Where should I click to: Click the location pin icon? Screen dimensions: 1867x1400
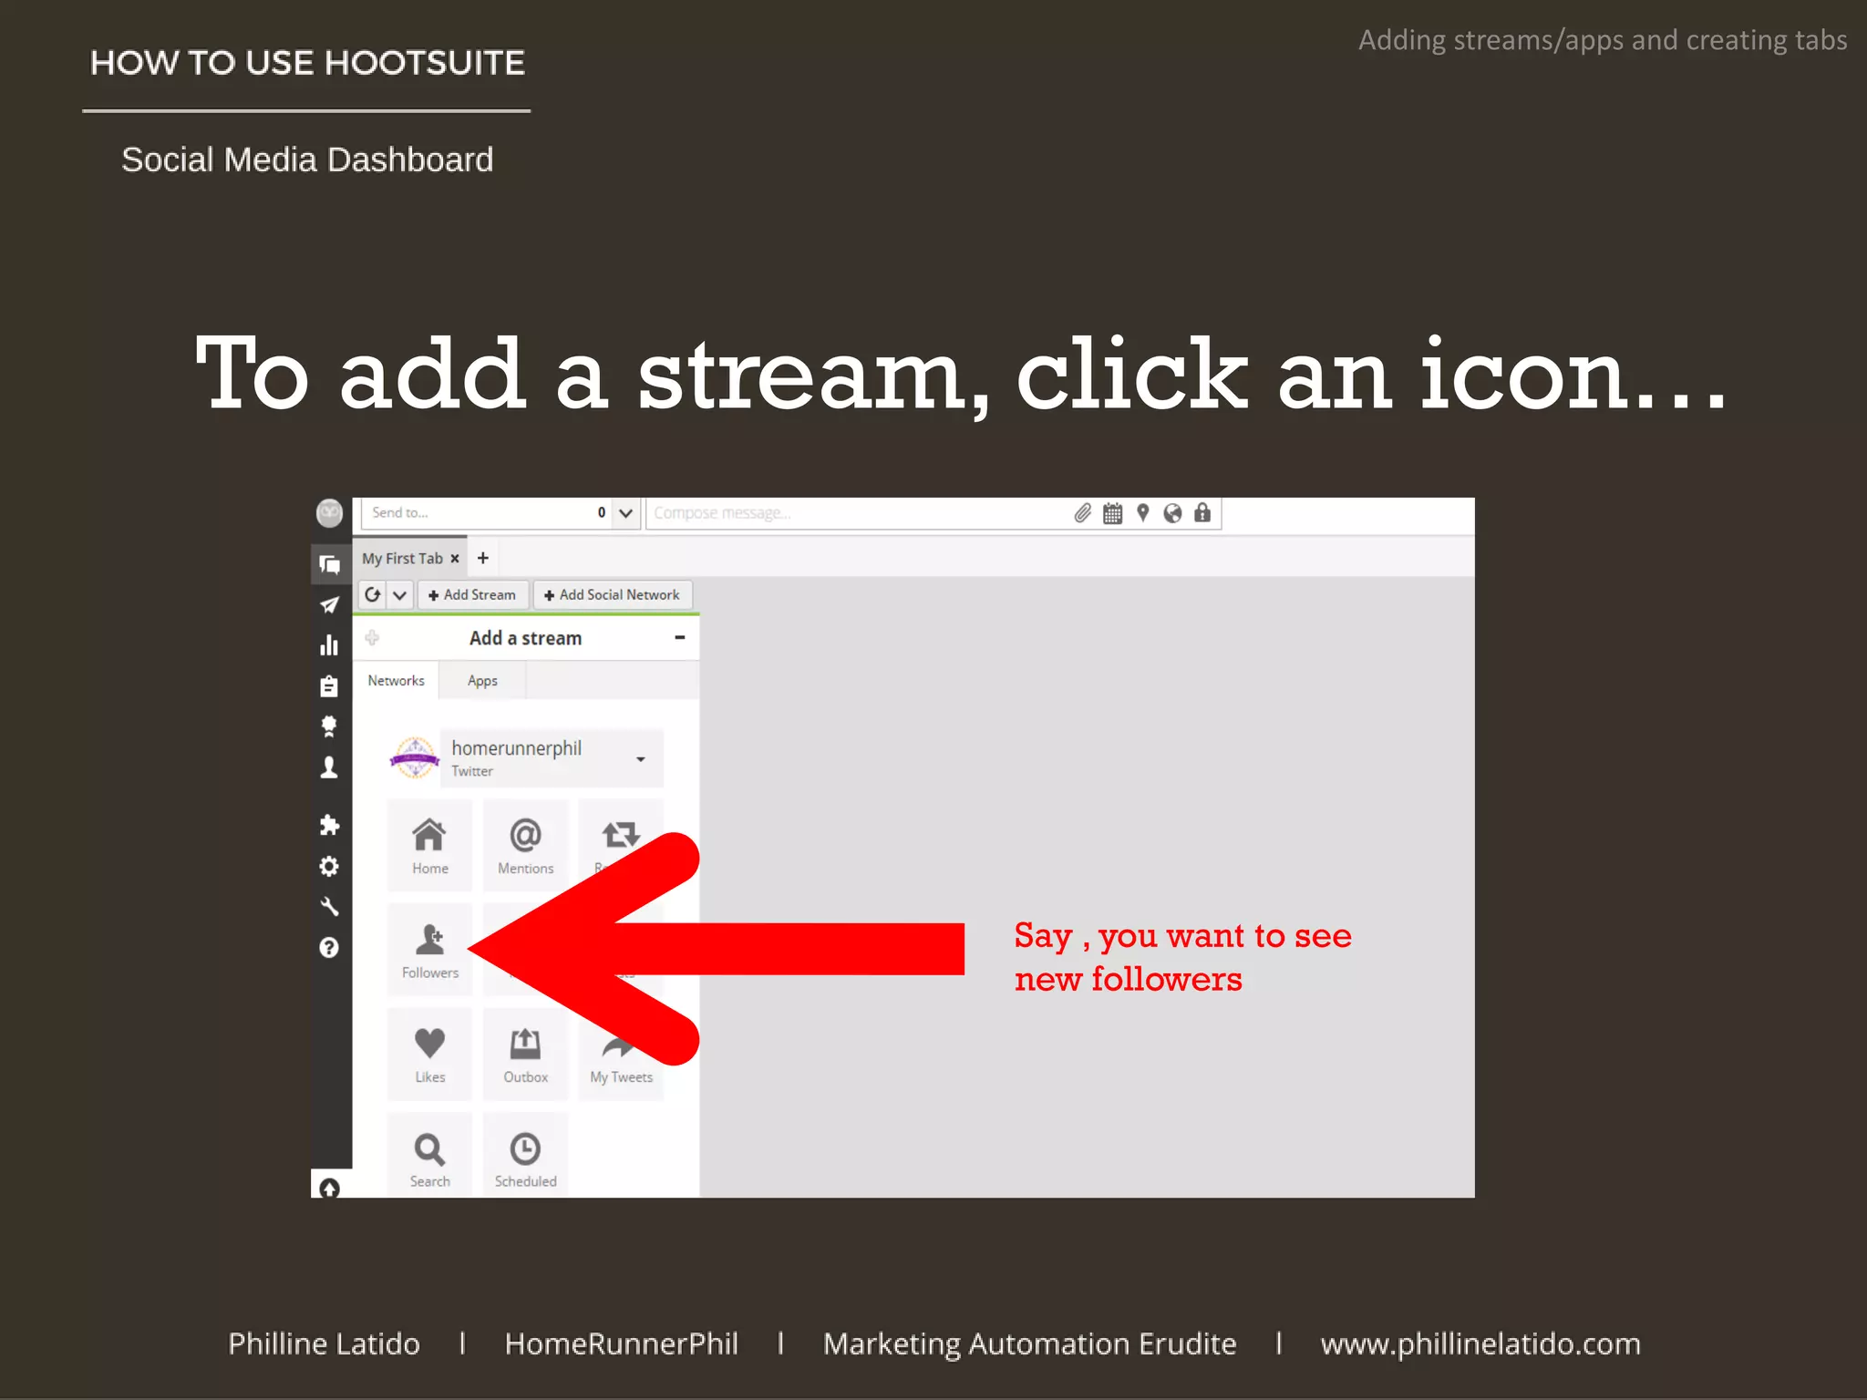(1143, 513)
